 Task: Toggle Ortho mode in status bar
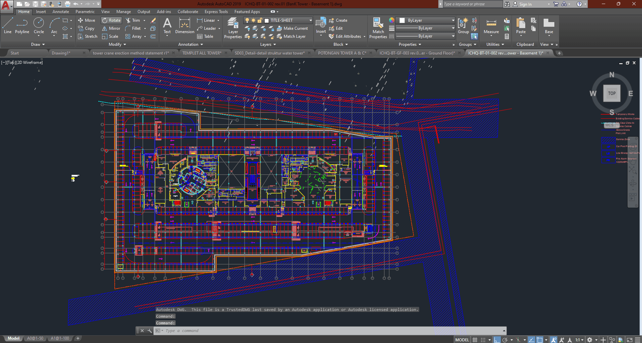coord(497,340)
